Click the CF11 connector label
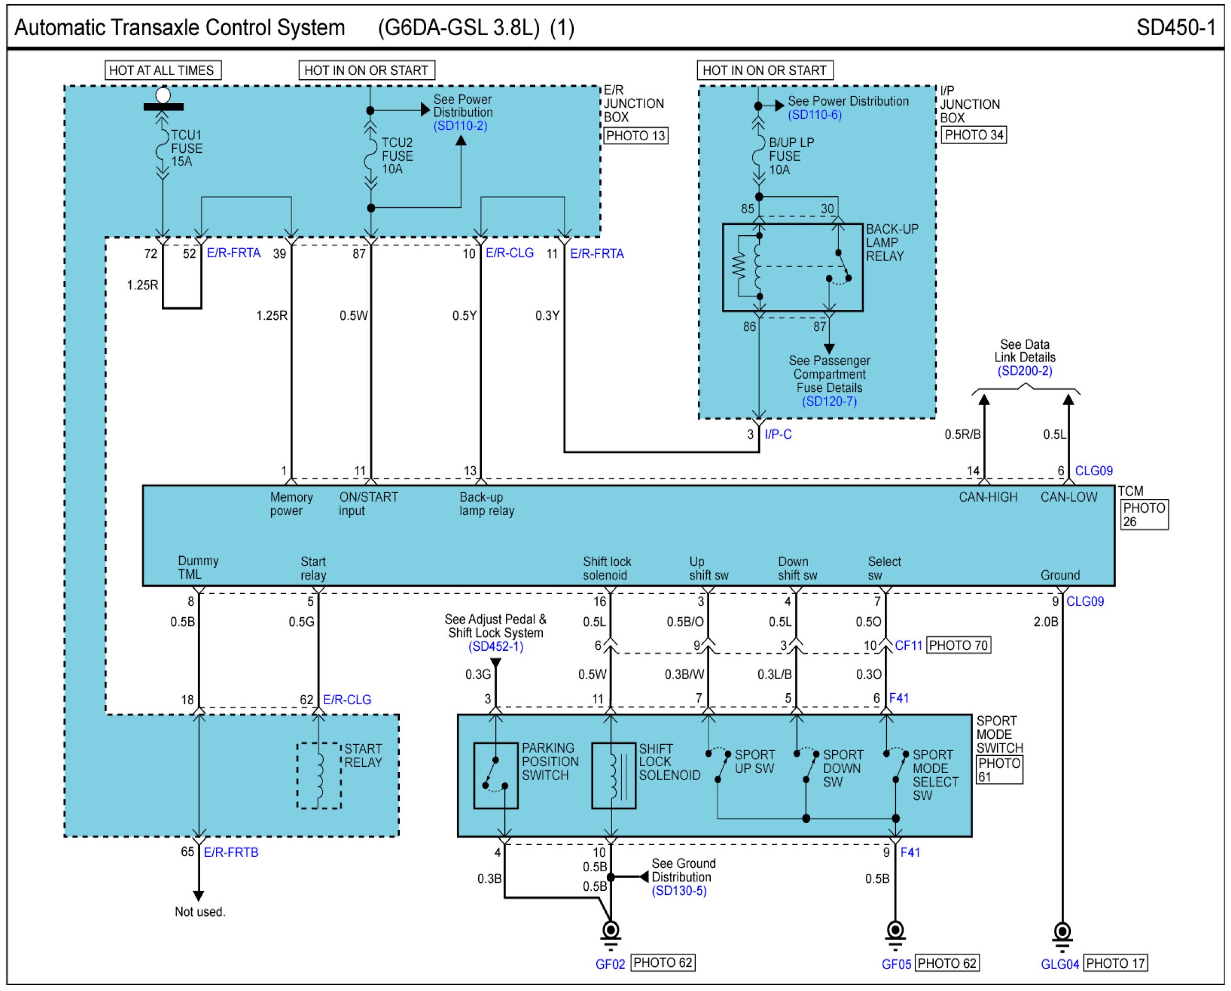Image resolution: width=1231 pixels, height=991 pixels. coord(908,645)
